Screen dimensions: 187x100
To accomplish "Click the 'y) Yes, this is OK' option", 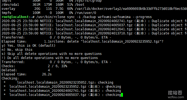I will (29, 46).
